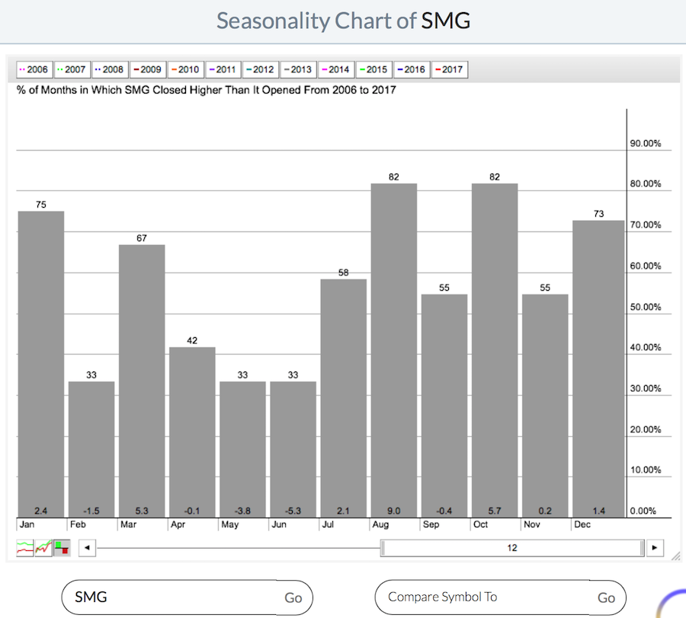Toggle the 2013 year legend button
The image size is (686, 618).
(298, 69)
